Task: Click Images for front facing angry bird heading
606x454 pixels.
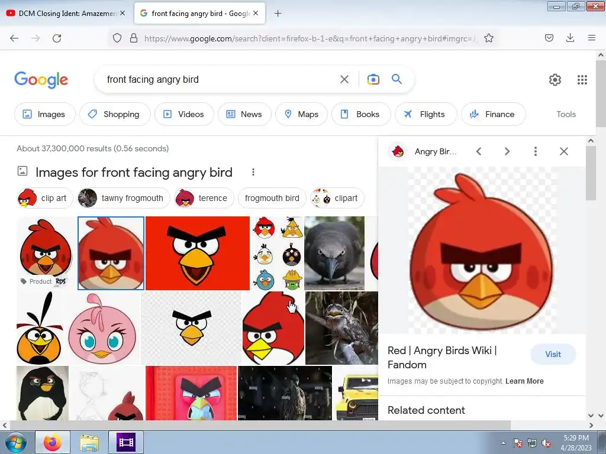Action: pos(134,172)
